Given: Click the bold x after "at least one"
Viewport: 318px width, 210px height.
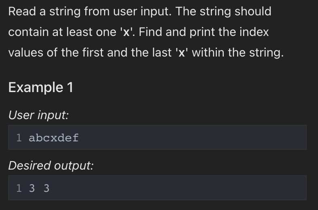Looking at the screenshot, I should (126, 32).
